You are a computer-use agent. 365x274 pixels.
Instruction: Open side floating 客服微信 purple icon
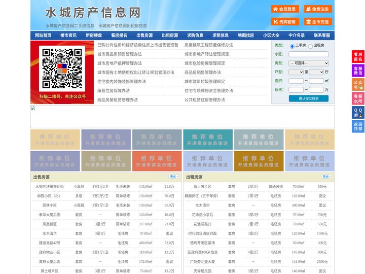tap(358, 71)
